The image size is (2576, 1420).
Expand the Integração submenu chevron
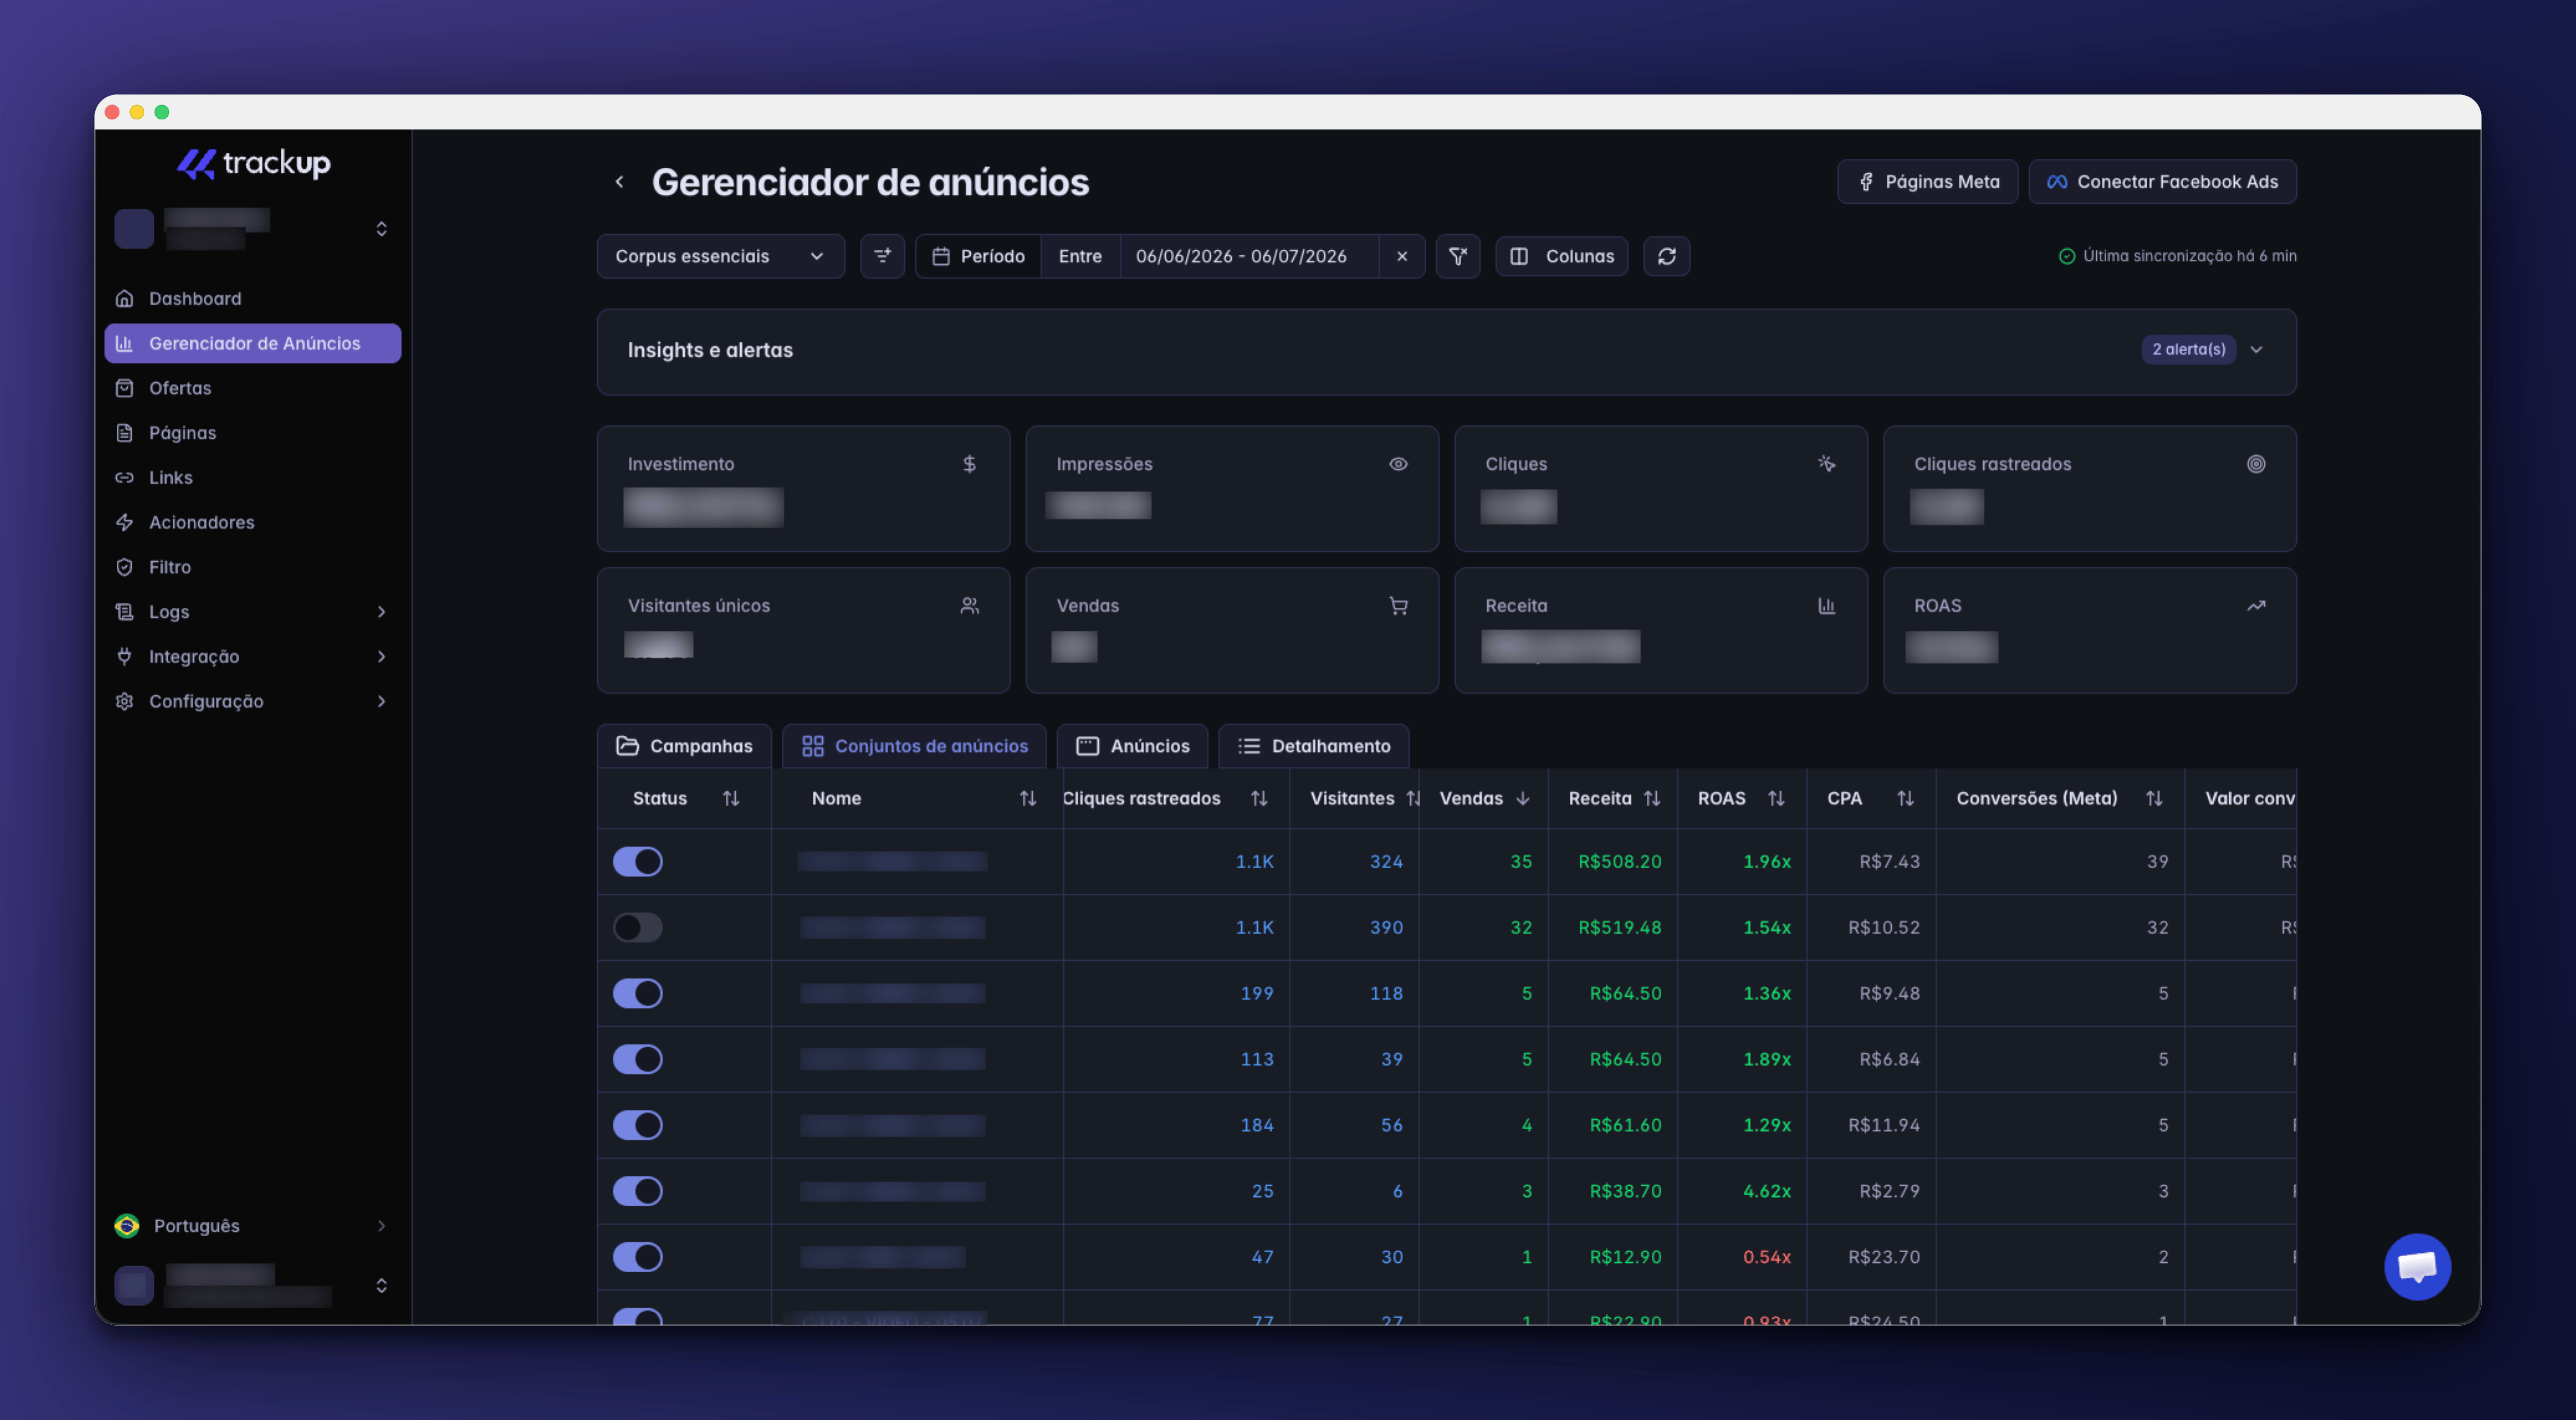(x=381, y=657)
